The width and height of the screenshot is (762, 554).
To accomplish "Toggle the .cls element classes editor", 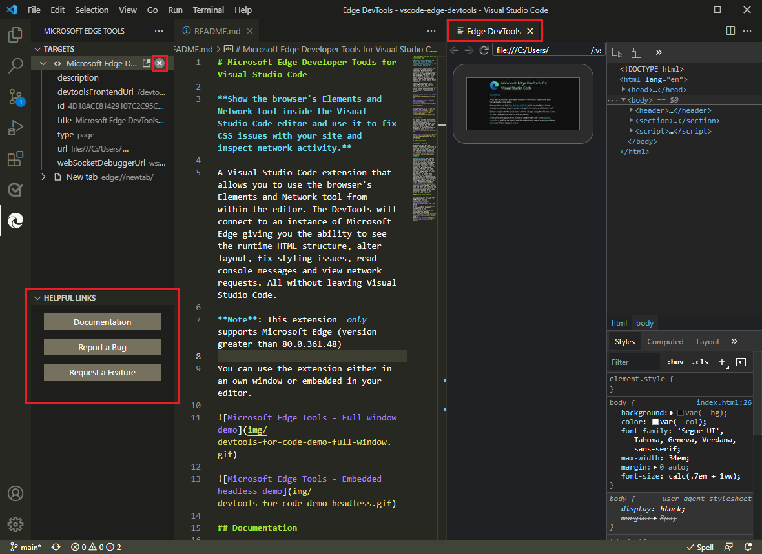I will [699, 362].
